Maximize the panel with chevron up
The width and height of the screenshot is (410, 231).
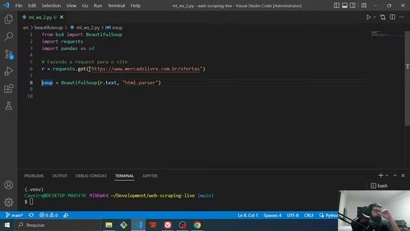395,175
